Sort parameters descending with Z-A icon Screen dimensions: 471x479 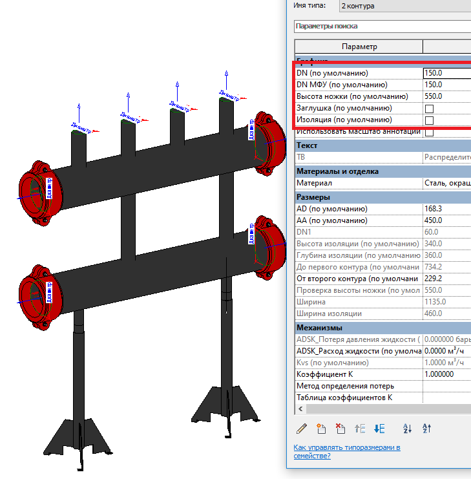tap(427, 428)
